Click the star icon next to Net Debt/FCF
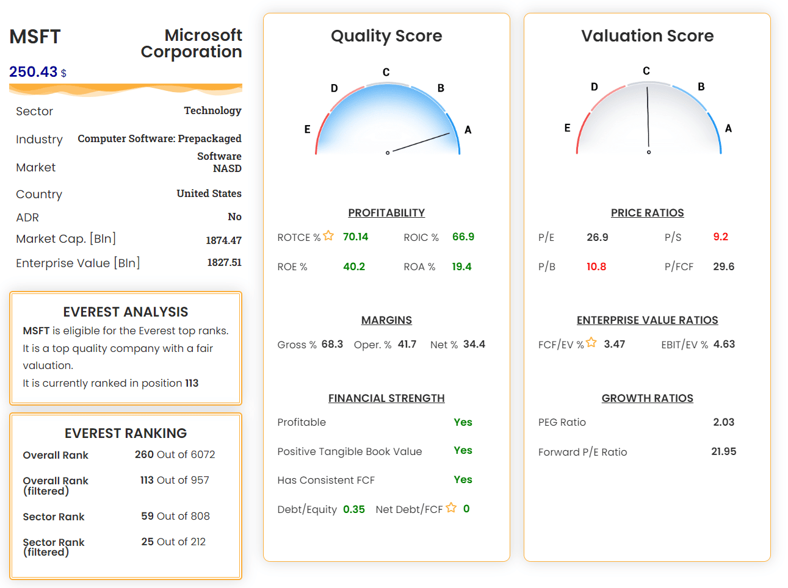Viewport: 788px width, 588px height. tap(451, 507)
